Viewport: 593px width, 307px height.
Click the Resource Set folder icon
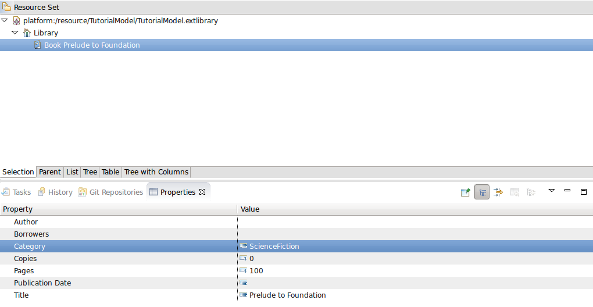[x=6, y=8]
